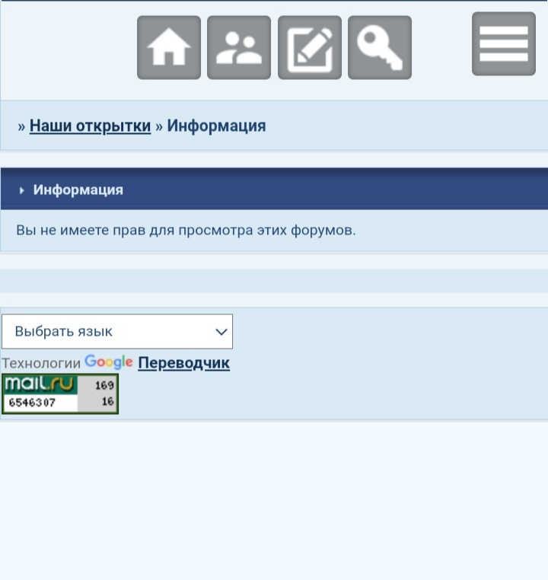The height and width of the screenshot is (580, 548).
Task: Click the Google logo in translate widget
Action: 108,362
